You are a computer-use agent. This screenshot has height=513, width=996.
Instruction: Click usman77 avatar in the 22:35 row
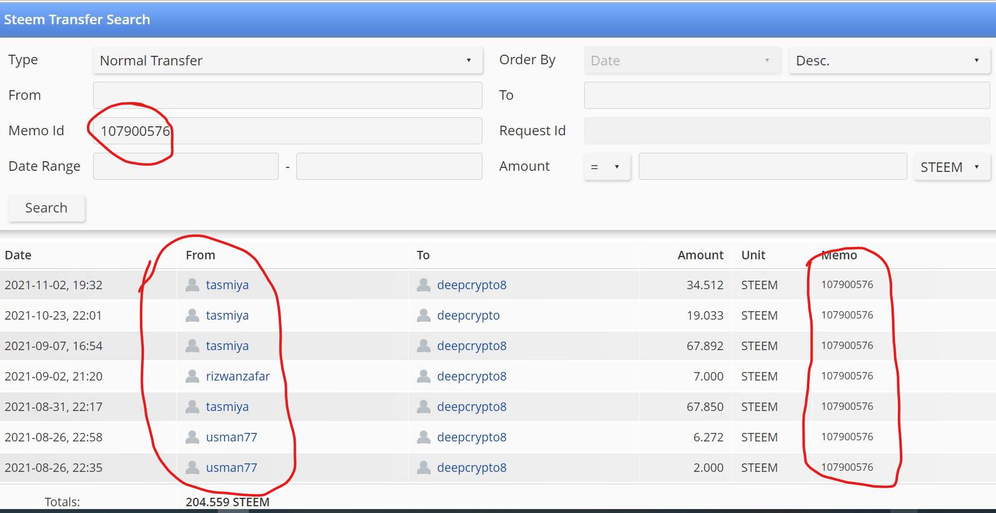pyautogui.click(x=192, y=467)
